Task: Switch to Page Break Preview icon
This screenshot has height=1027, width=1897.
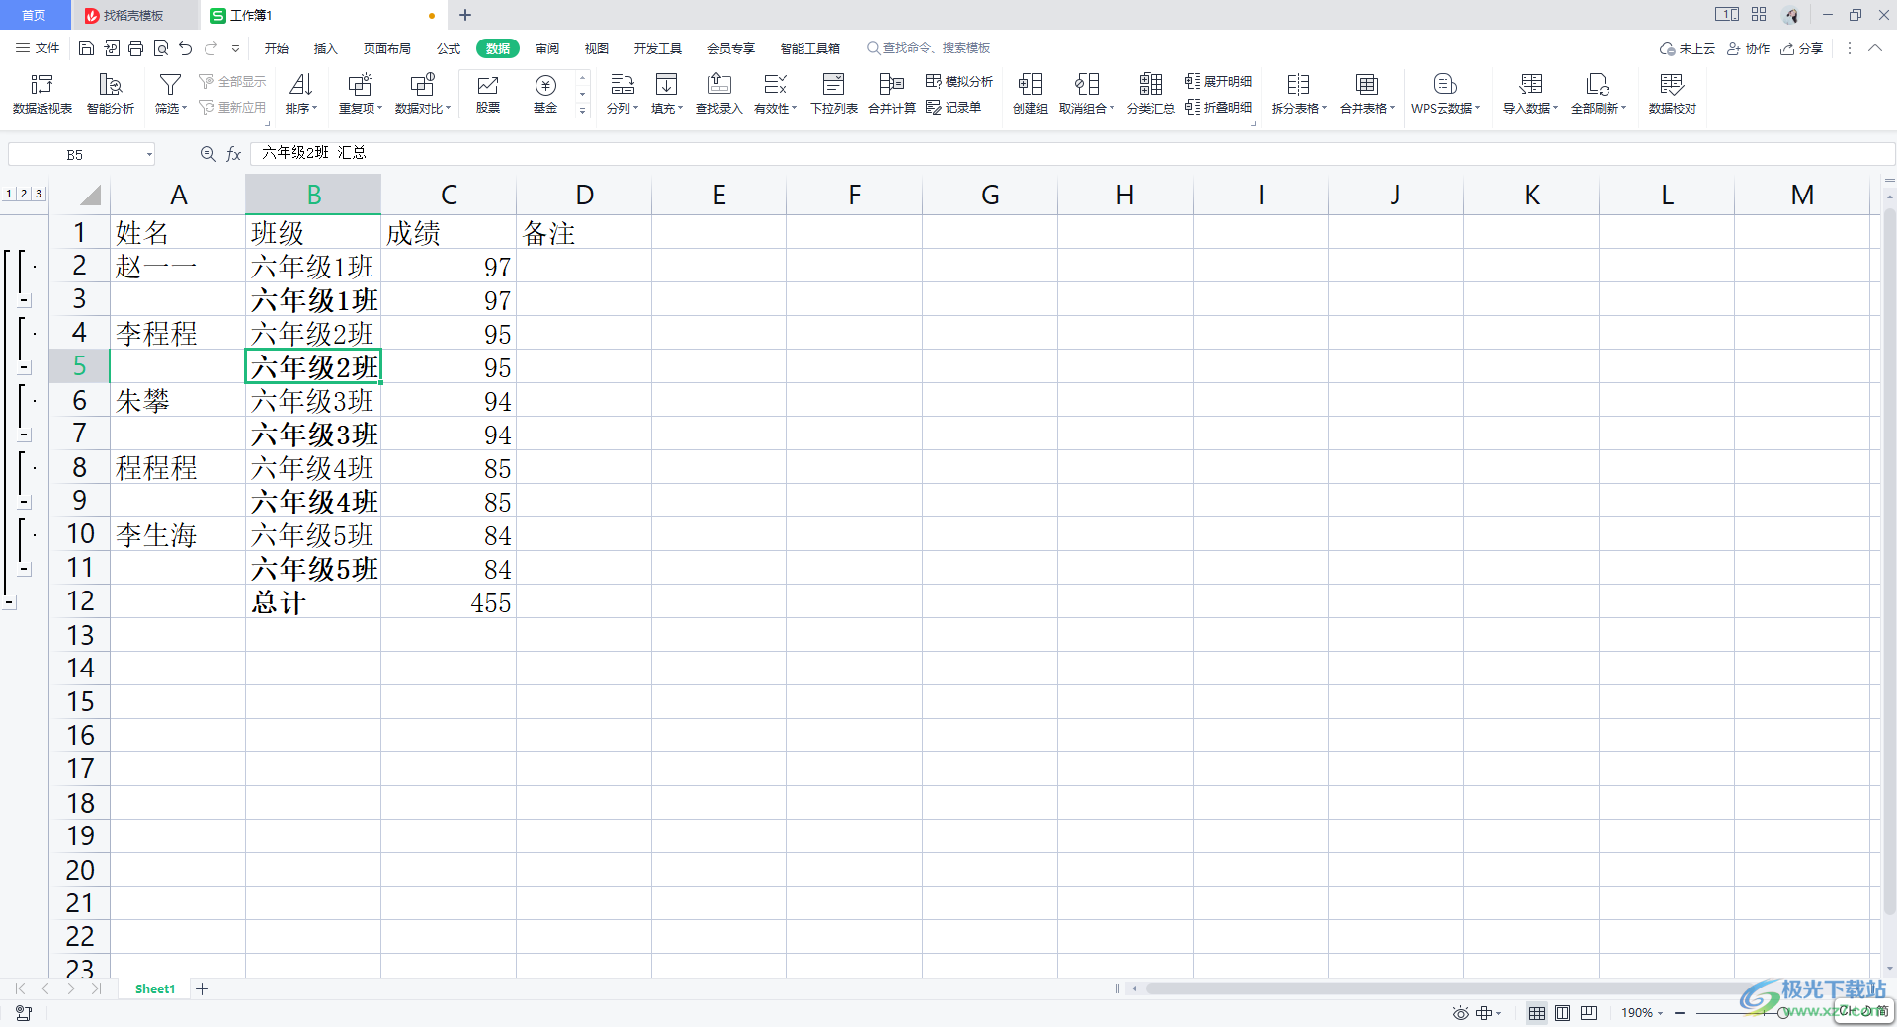Action: 1589,1013
